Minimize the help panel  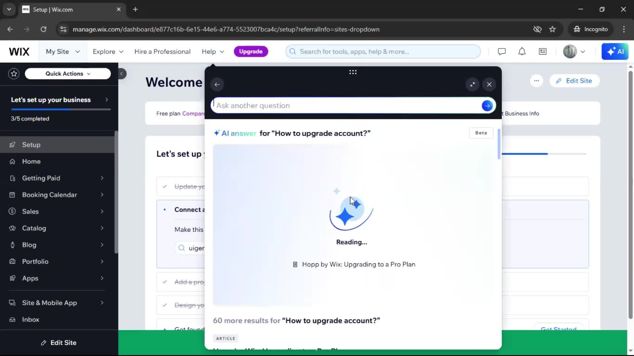point(473,85)
